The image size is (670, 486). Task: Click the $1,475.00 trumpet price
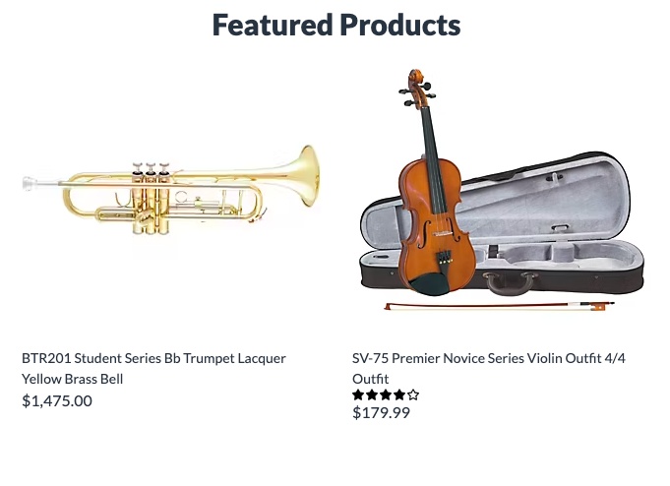click(x=57, y=401)
